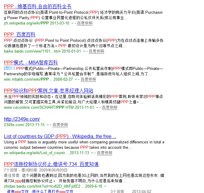Open 百度快照 for the zh.wikipedia.org result
This screenshot has width=204, height=193.
click(x=85, y=23)
